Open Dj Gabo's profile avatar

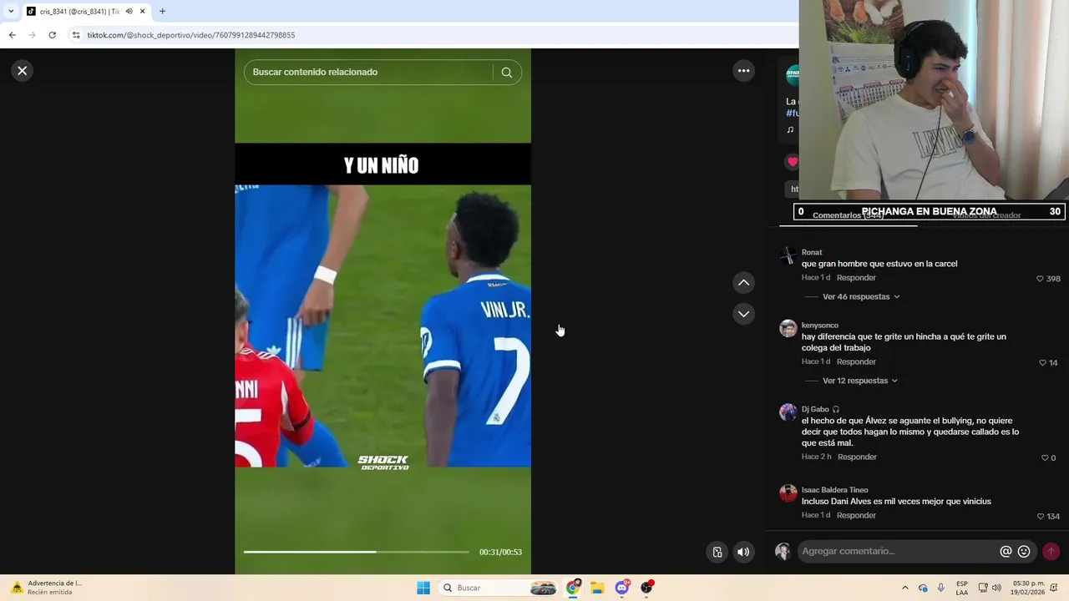[x=788, y=412]
